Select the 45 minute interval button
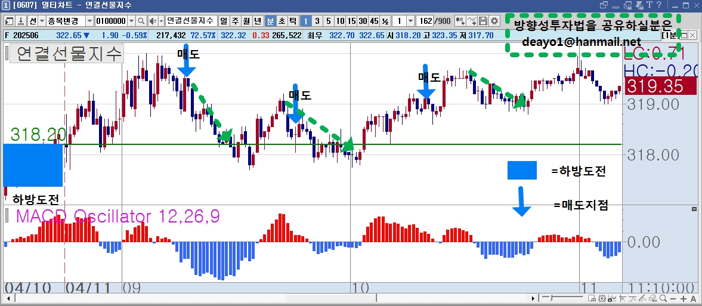The width and height of the screenshot is (702, 306). [375, 21]
